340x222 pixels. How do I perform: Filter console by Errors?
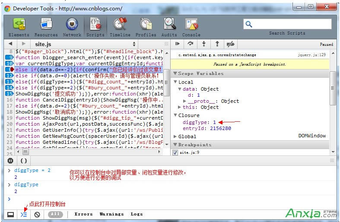[84, 214]
